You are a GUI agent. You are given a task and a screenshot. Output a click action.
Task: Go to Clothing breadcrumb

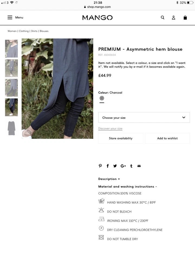tap(24, 31)
